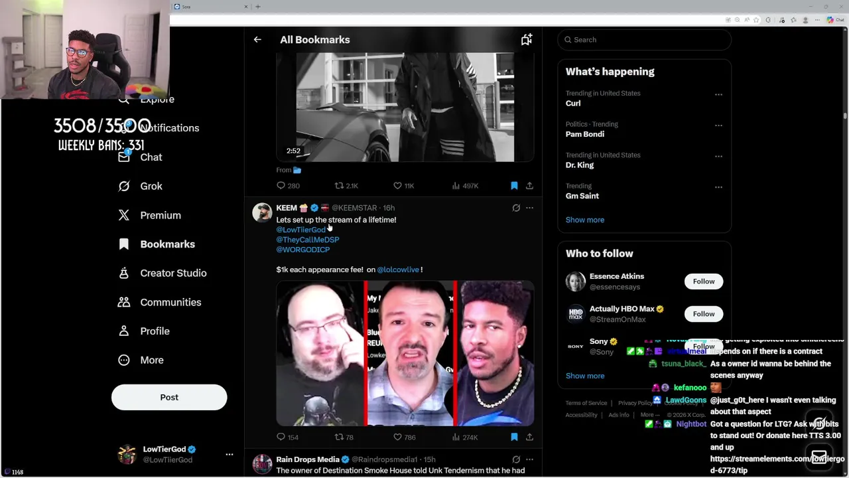Open Grok explain icon on Rain Drops Media post
The height and width of the screenshot is (478, 849).
pos(516,459)
